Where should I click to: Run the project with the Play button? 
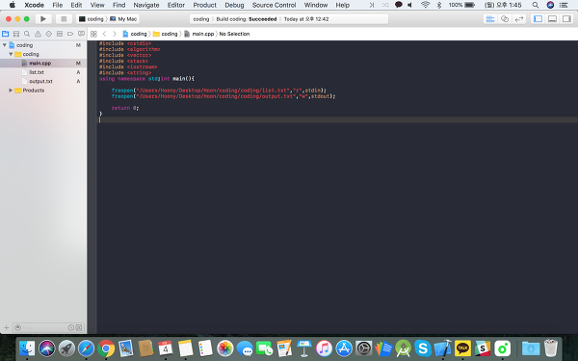click(x=43, y=19)
